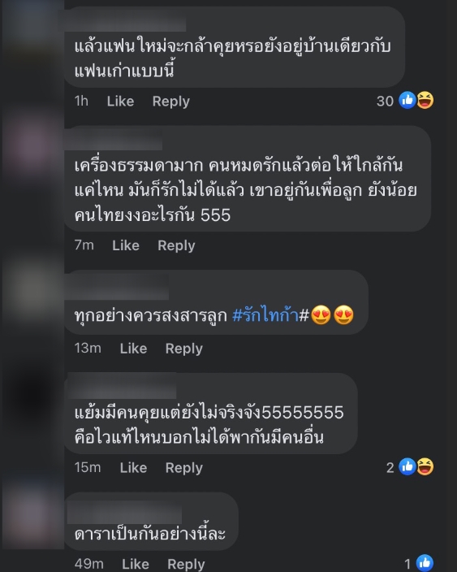
Task: Like the comment posted 13m ago
Action: 133,349
